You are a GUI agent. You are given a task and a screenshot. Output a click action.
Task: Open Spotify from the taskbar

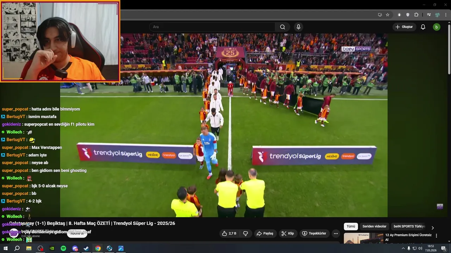(x=63, y=248)
